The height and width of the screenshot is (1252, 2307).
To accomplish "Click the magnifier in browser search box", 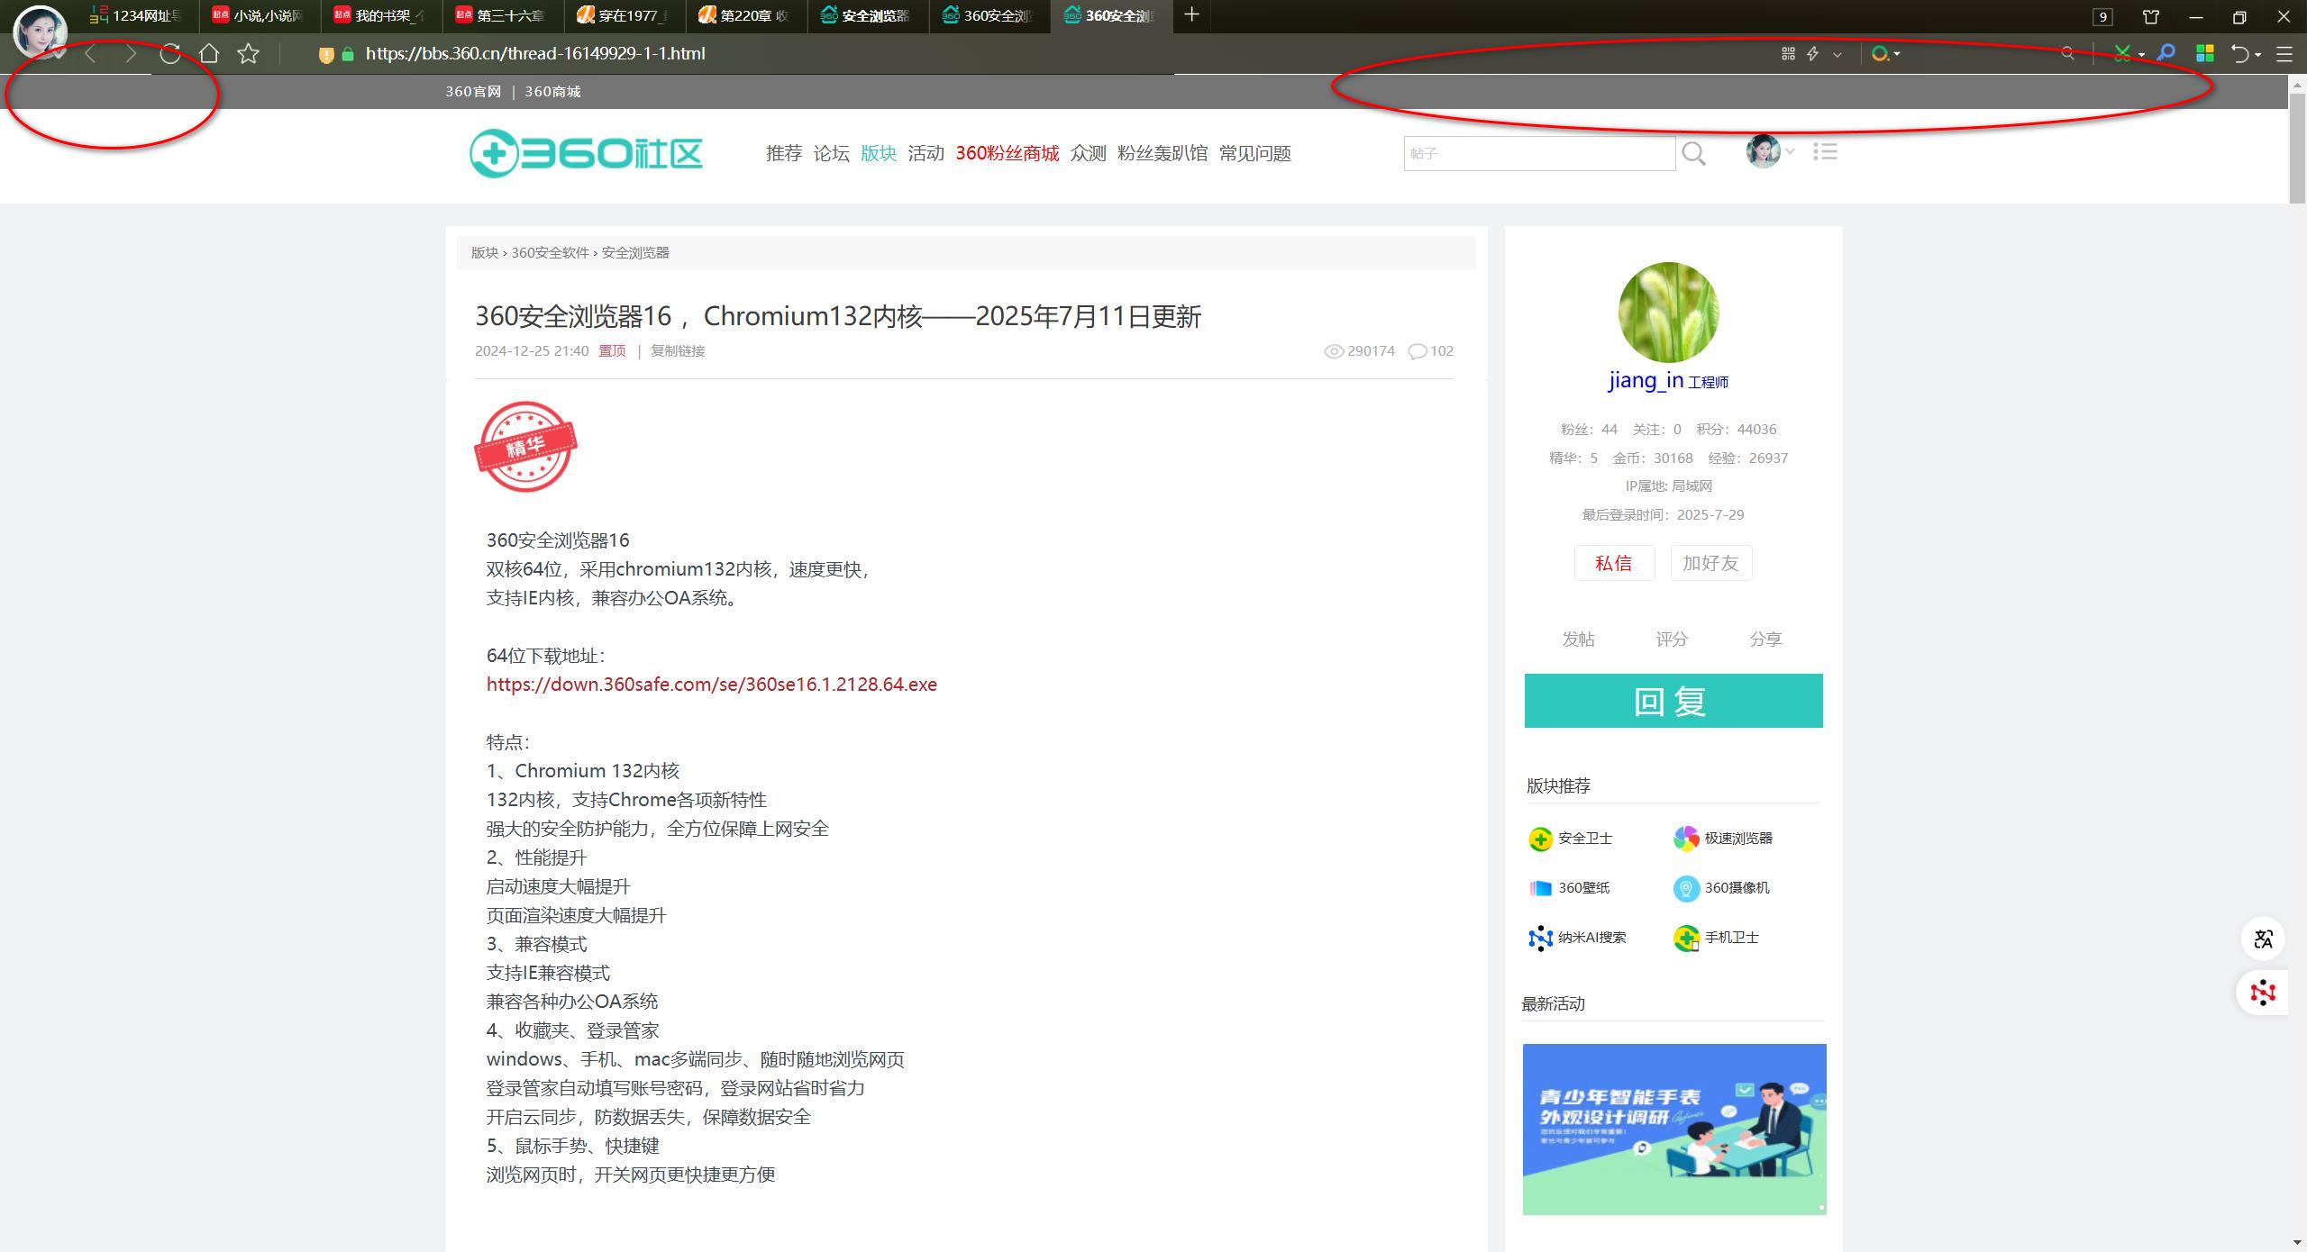I will pyautogui.click(x=2067, y=54).
